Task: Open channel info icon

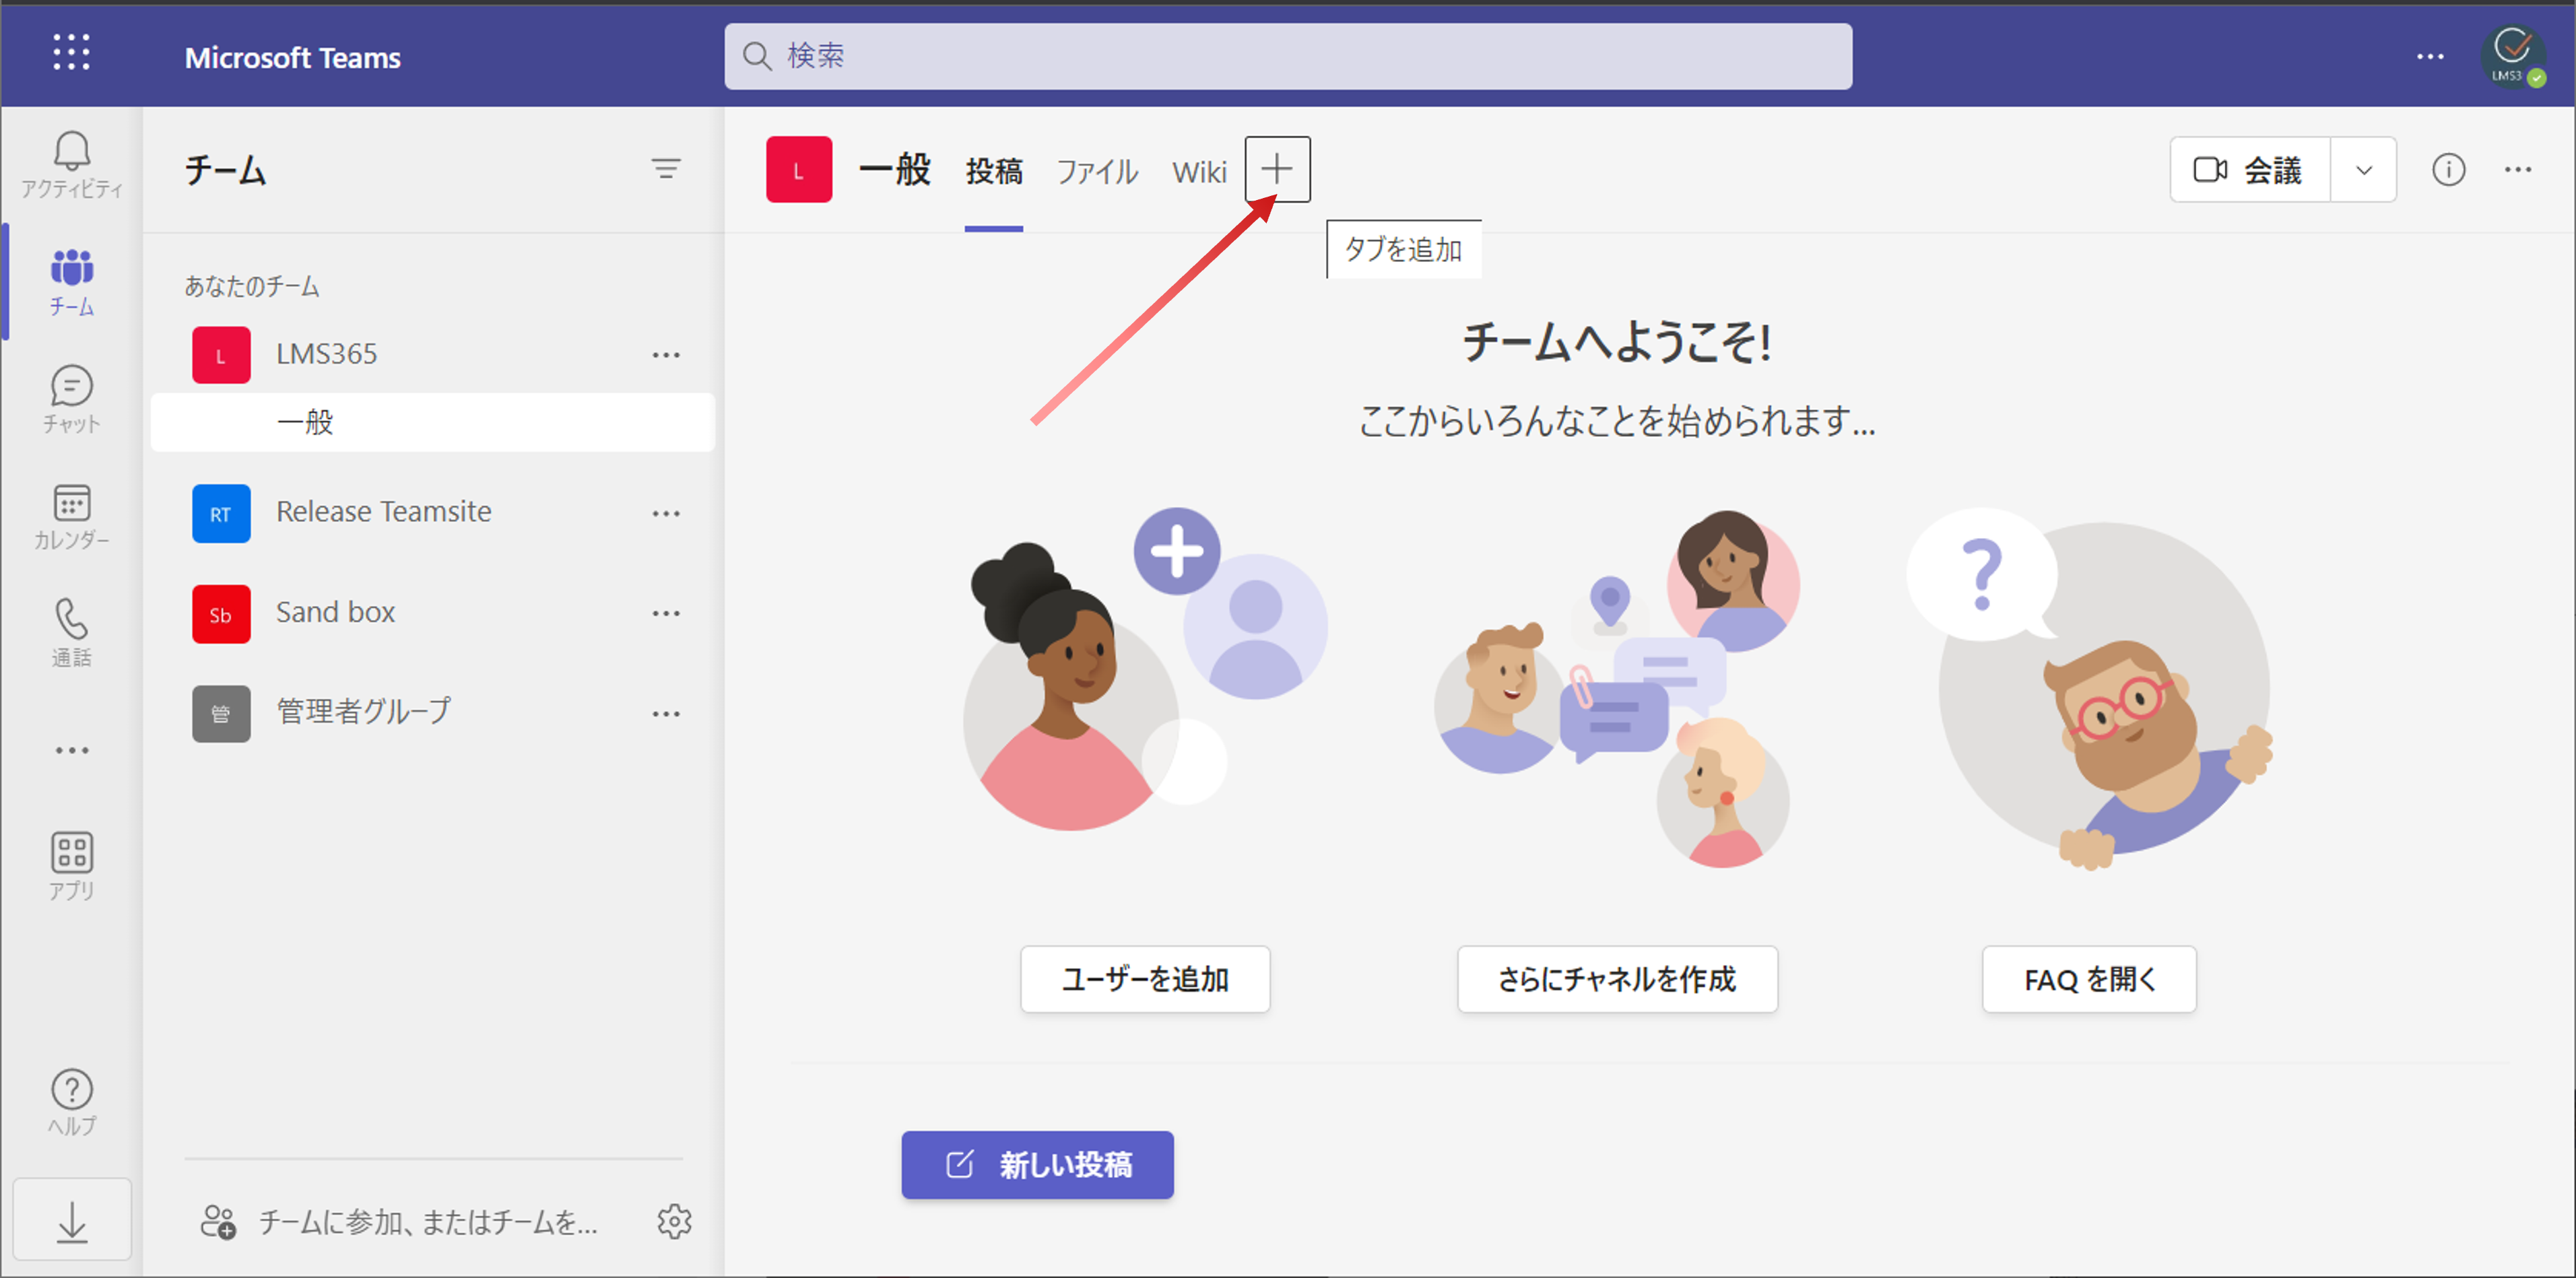Action: tap(2448, 169)
